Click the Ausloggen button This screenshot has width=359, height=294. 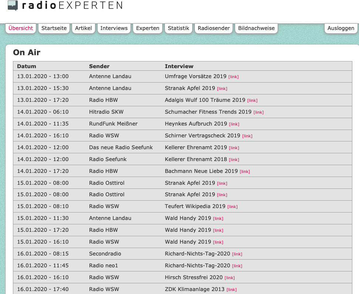[341, 28]
